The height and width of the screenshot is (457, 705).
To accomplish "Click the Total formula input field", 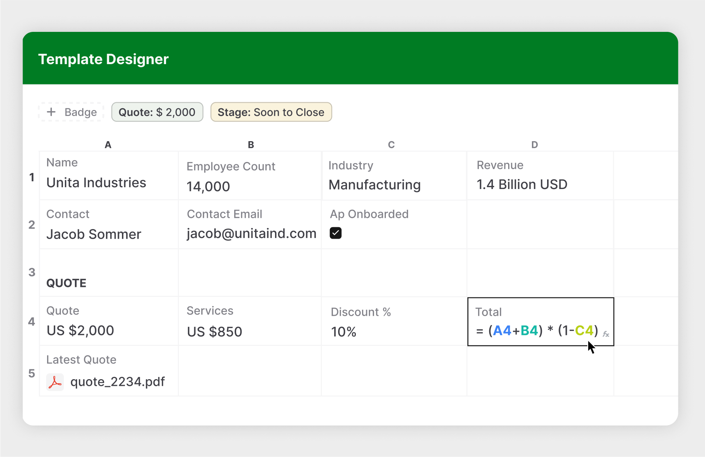I will click(541, 321).
